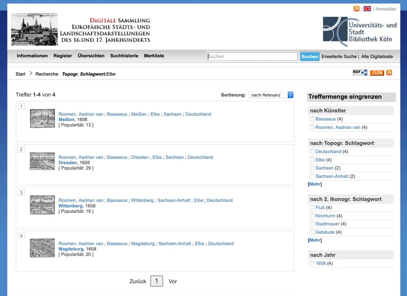This screenshot has width=407, height=296.
Task: Open the Meißen map thumbnail
Action: coord(42,118)
